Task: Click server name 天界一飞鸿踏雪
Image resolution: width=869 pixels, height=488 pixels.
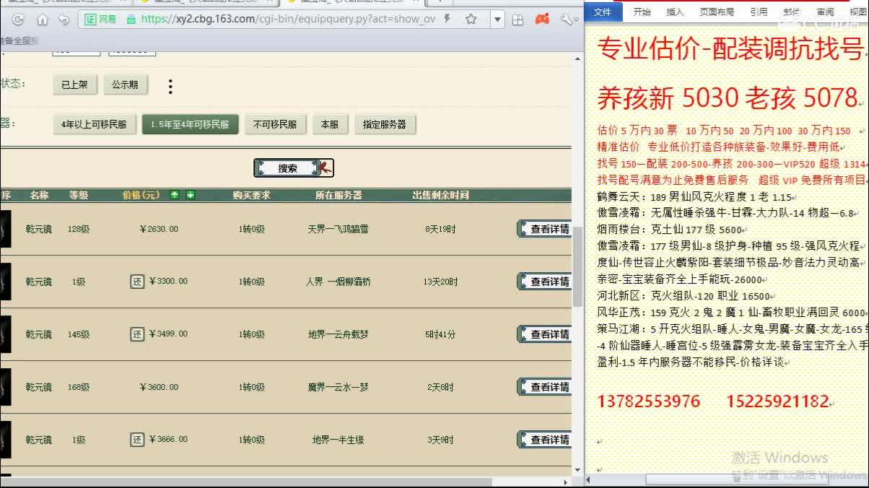Action: coord(338,229)
